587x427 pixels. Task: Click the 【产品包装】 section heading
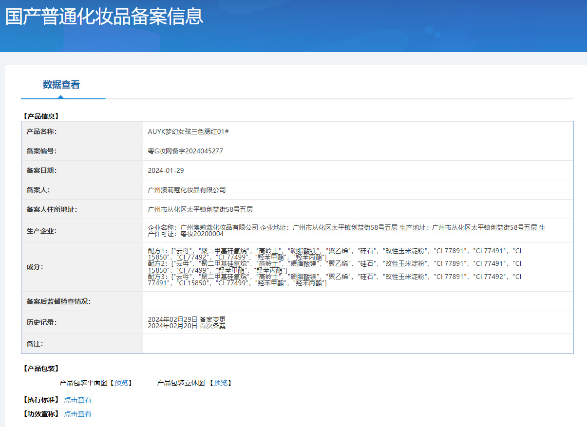pos(40,369)
